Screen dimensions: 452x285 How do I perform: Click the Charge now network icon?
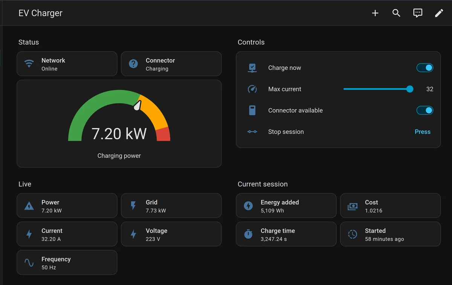(252, 68)
